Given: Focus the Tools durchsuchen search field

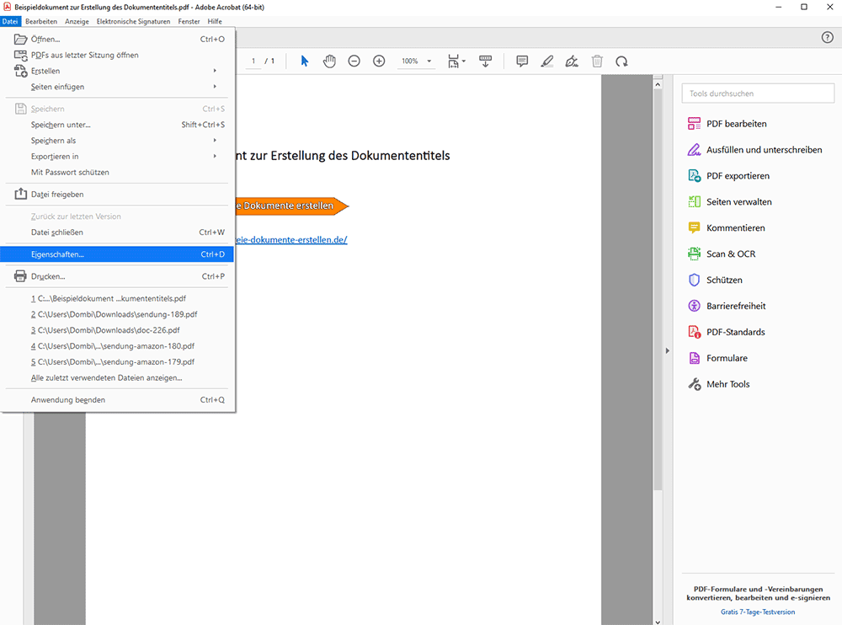Looking at the screenshot, I should 758,93.
